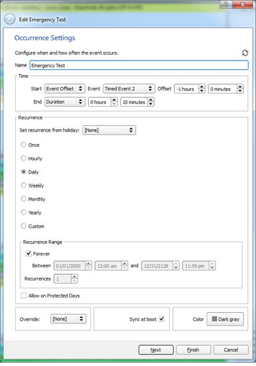Click the Dark gray color button
Viewport: 256px width, 366px height.
[x=225, y=319]
